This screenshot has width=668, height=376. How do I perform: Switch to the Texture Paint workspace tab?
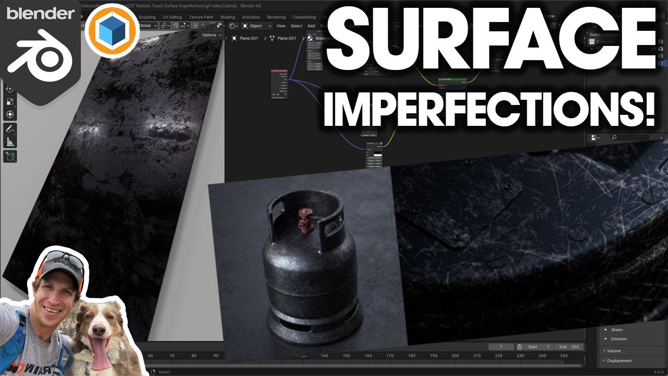[x=201, y=17]
